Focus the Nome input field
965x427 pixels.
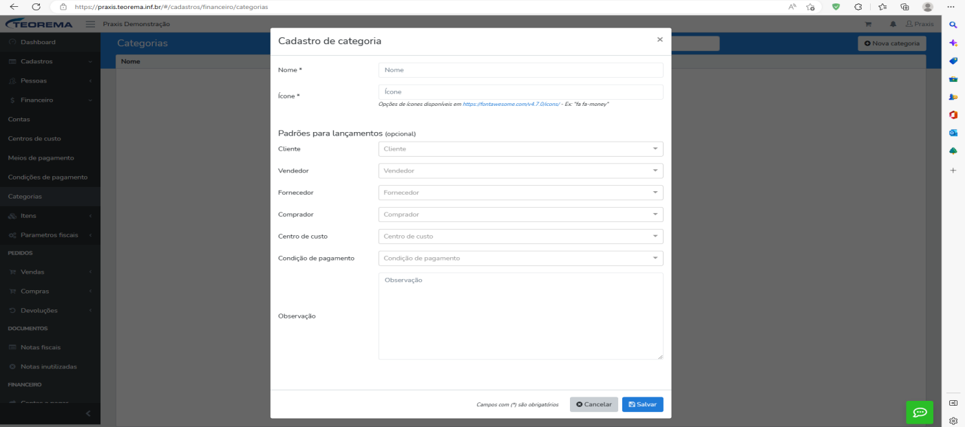pyautogui.click(x=520, y=70)
